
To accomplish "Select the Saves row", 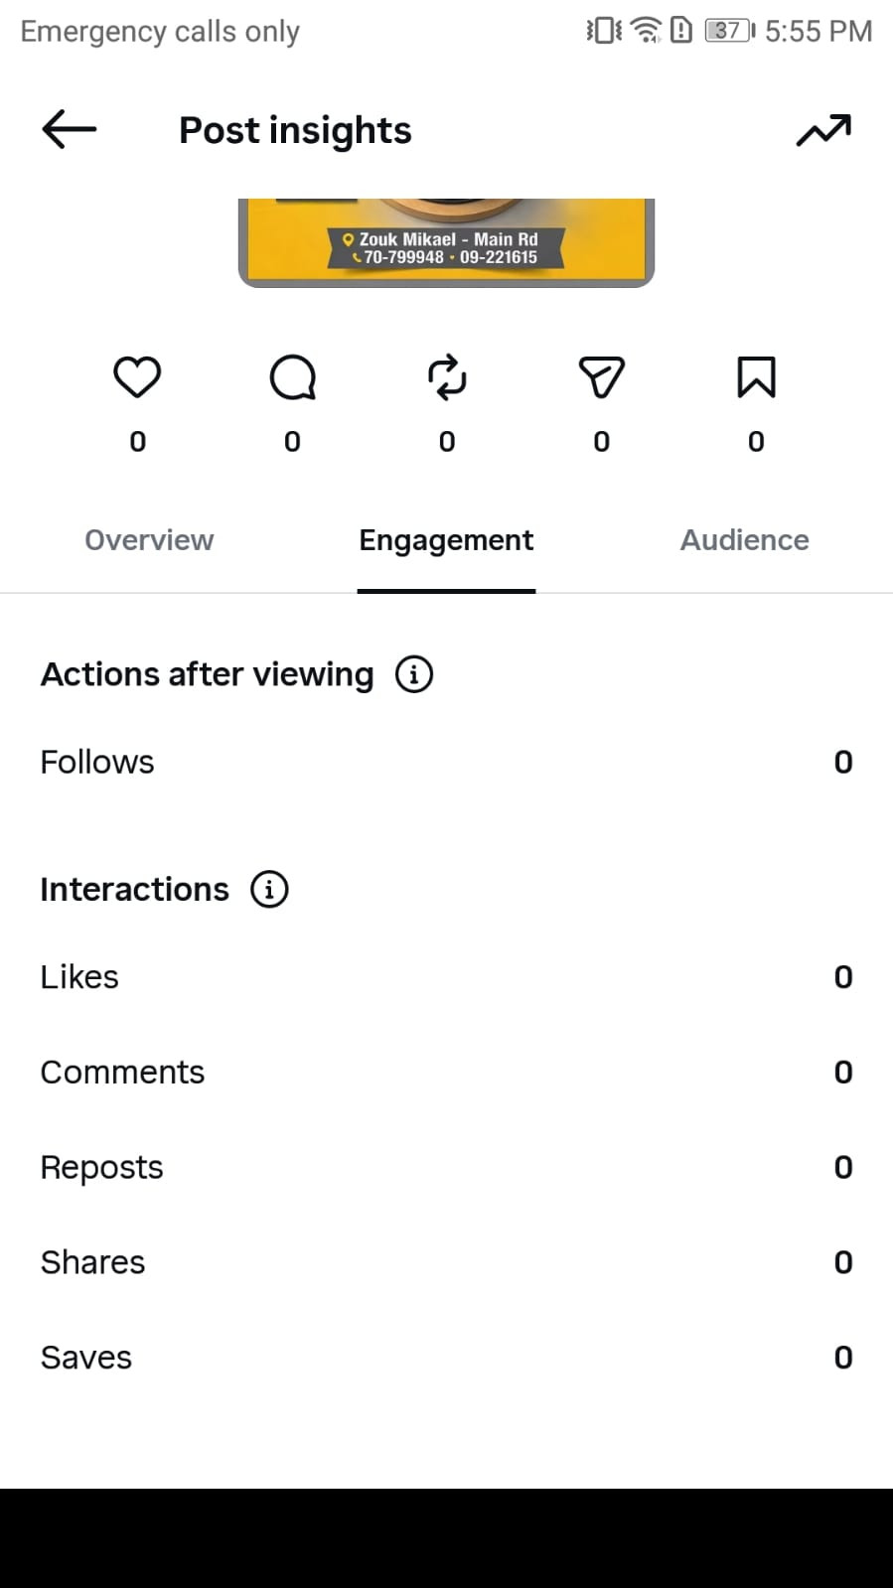I will click(446, 1358).
